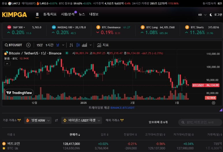Open the 시황/분석 menu

pyautogui.click(x=68, y=14)
